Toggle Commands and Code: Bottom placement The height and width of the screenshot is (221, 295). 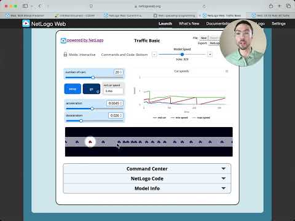(124, 55)
